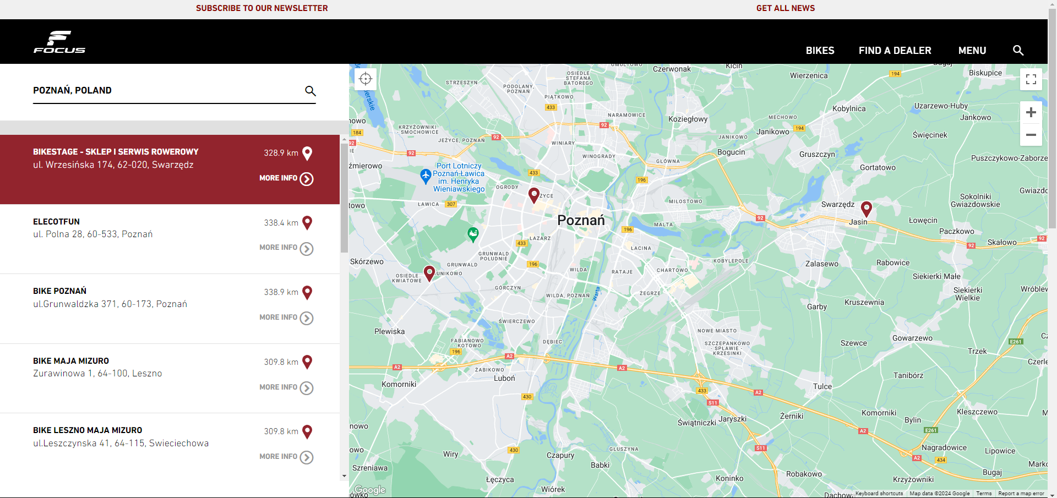
Task: Open the Bikes menu
Action: tap(820, 51)
